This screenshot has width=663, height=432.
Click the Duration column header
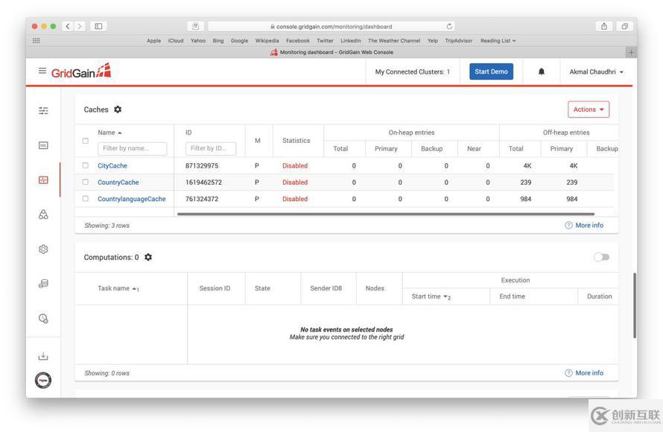coord(599,296)
